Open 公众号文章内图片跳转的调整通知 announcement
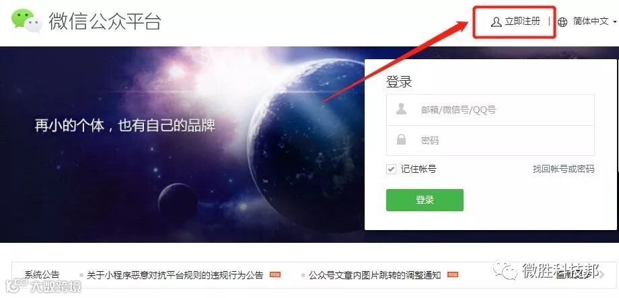Image resolution: width=619 pixels, height=298 pixels. tap(375, 274)
